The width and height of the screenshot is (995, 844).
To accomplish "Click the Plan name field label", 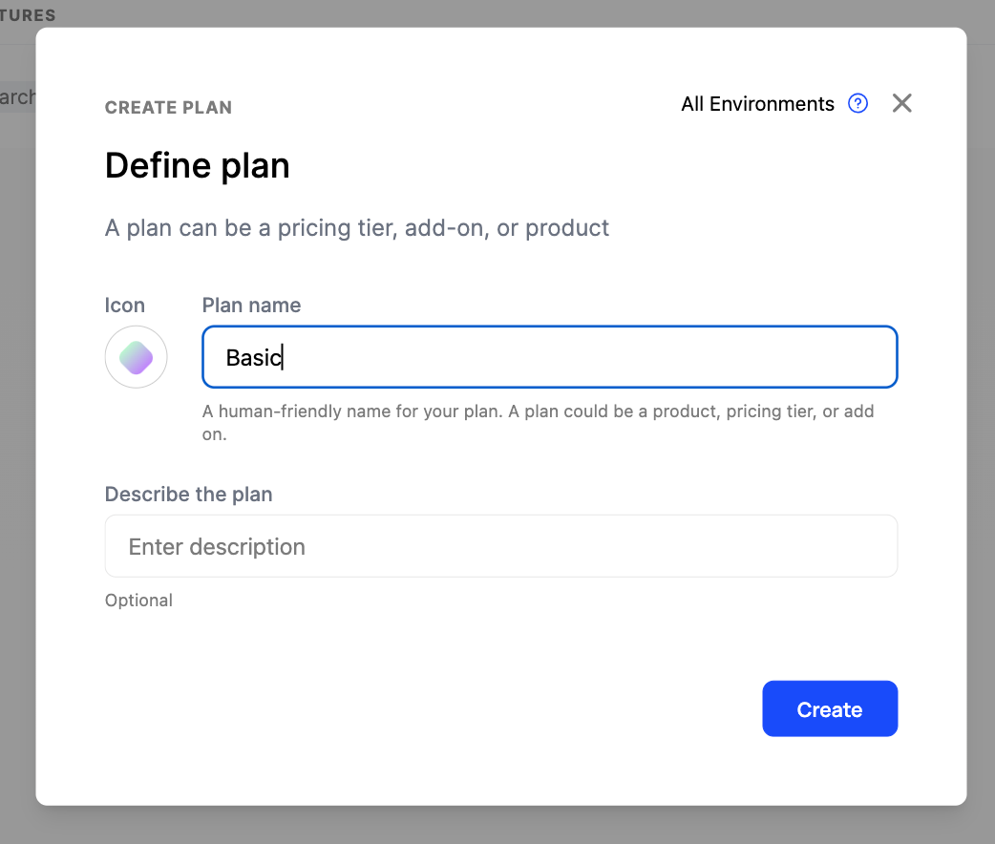I will click(251, 306).
